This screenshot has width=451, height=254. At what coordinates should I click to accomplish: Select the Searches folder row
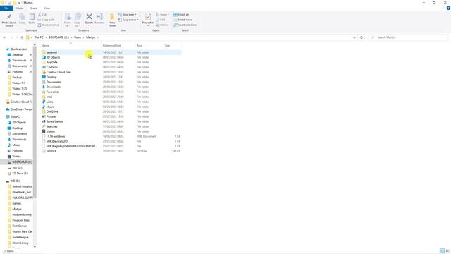pos(111,126)
